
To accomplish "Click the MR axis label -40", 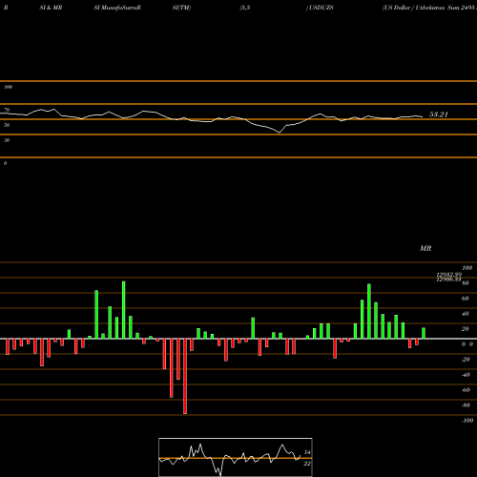I will point(466,375).
